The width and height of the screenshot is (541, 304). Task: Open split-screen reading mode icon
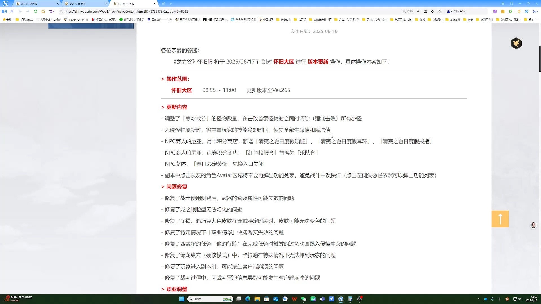[x=425, y=12]
